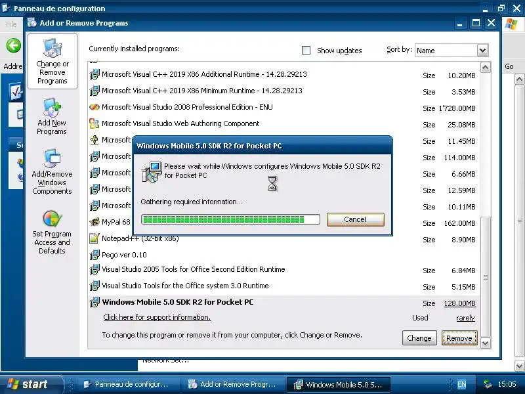Click the Remove button for the selected program

[459, 338]
